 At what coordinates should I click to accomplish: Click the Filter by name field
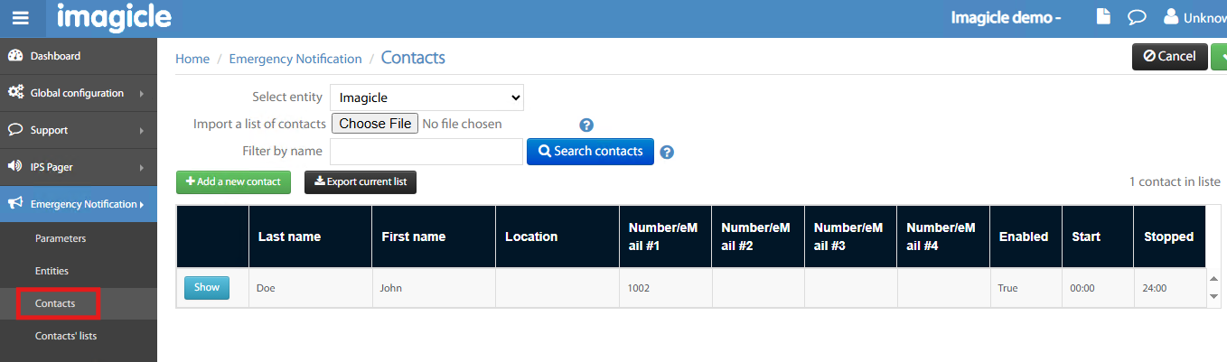(426, 152)
